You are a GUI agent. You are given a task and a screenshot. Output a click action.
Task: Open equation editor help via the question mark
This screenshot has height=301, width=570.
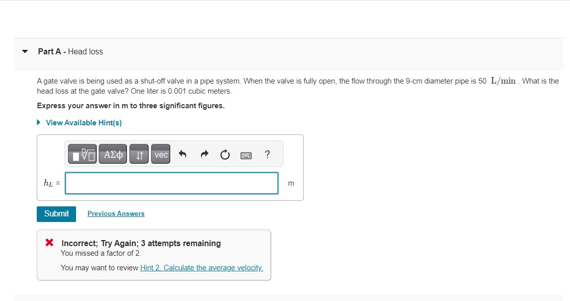tap(267, 155)
